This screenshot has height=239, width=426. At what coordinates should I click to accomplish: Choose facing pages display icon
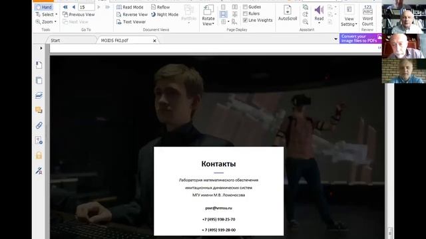235,7
